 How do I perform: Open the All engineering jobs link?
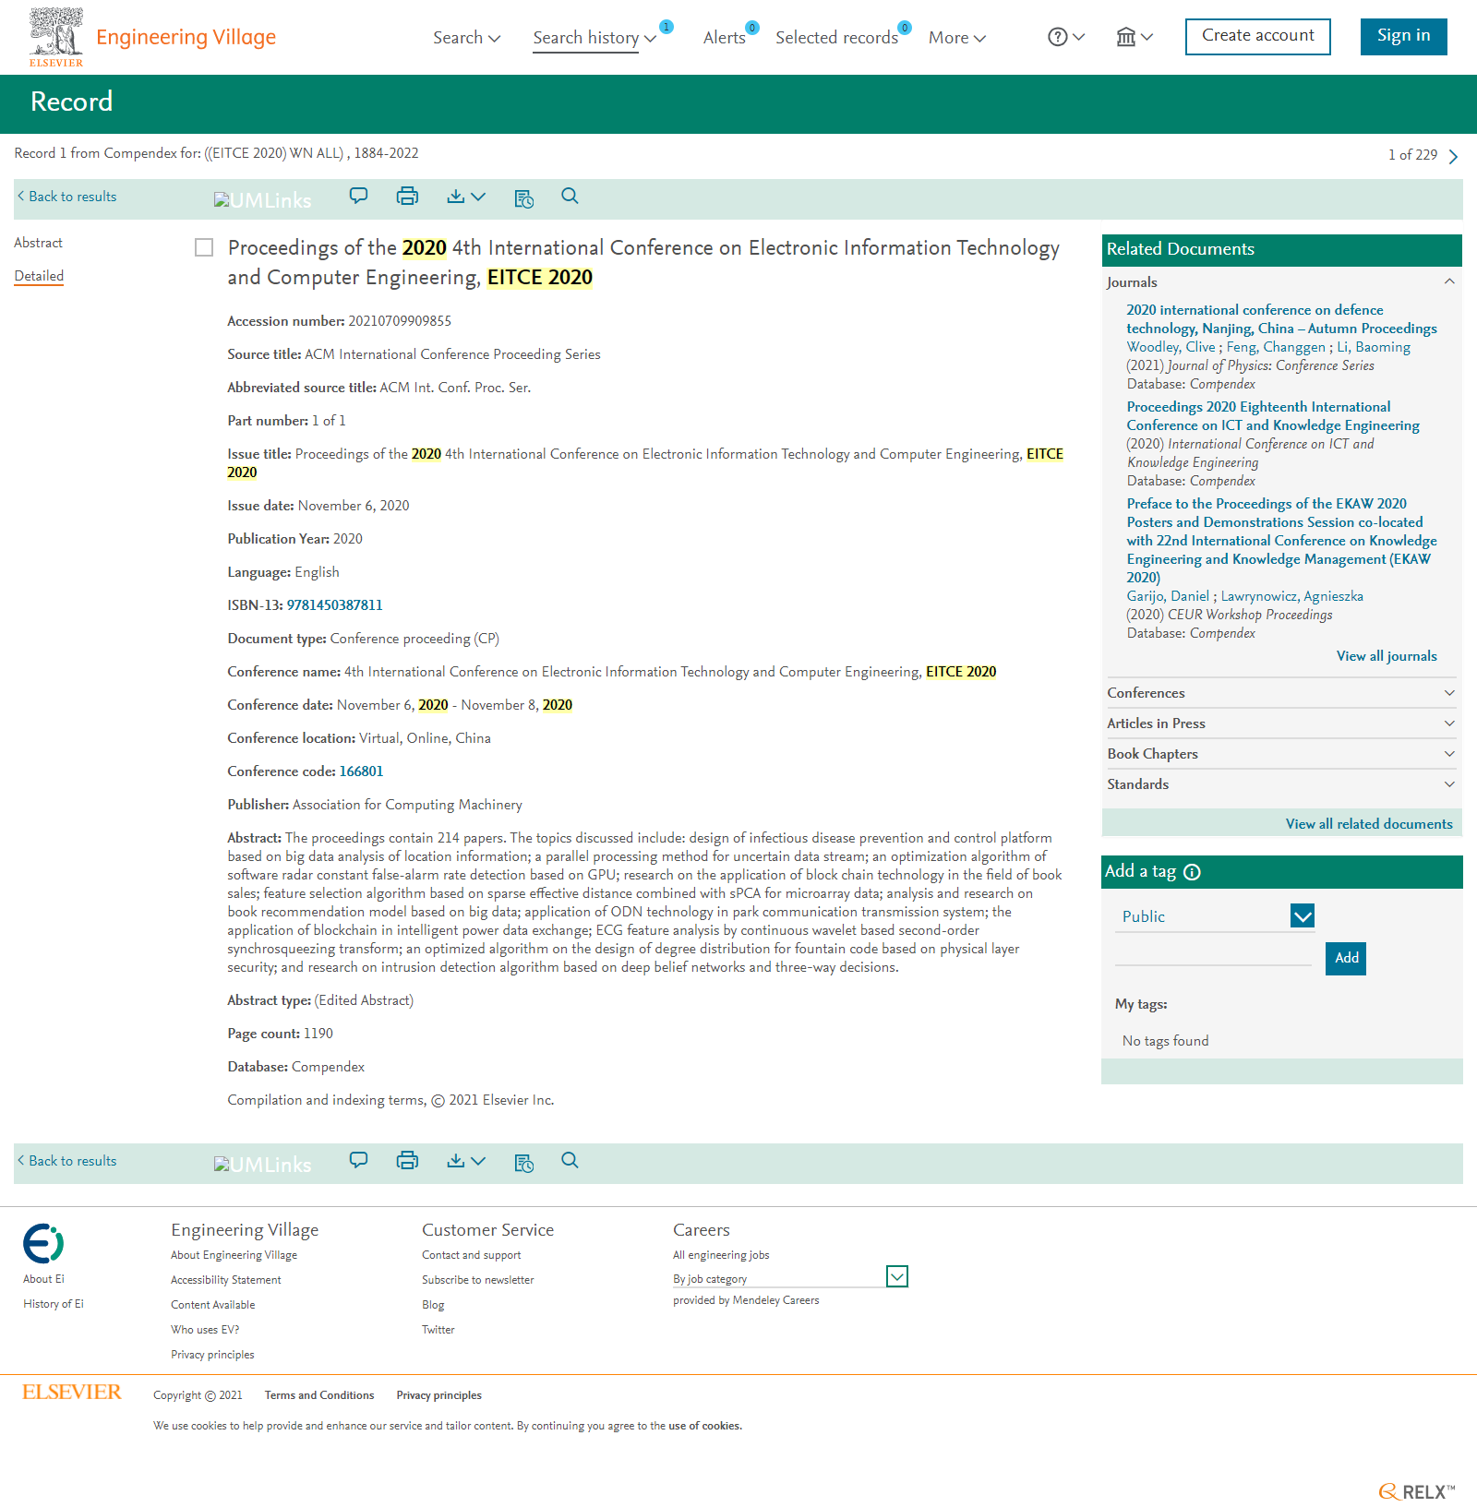click(x=721, y=1255)
